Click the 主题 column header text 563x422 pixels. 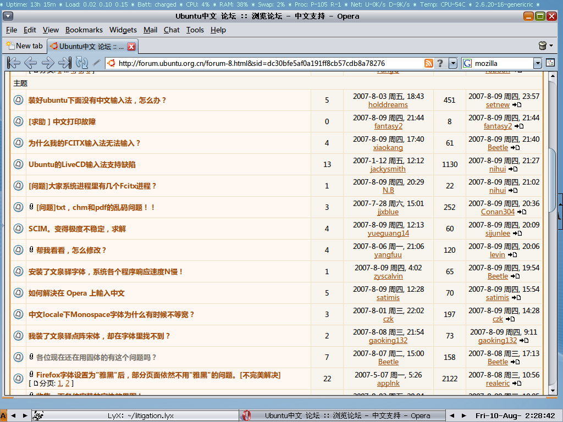point(20,84)
